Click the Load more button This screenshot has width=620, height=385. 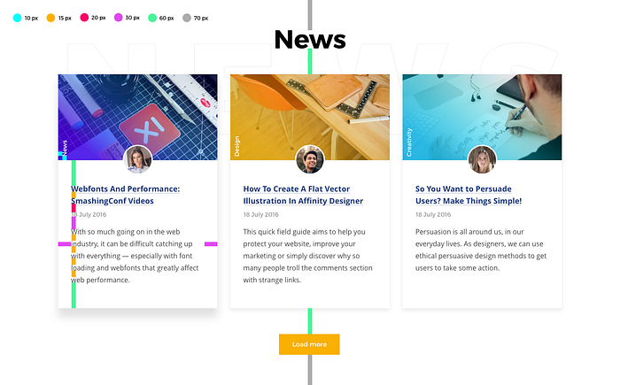(309, 344)
